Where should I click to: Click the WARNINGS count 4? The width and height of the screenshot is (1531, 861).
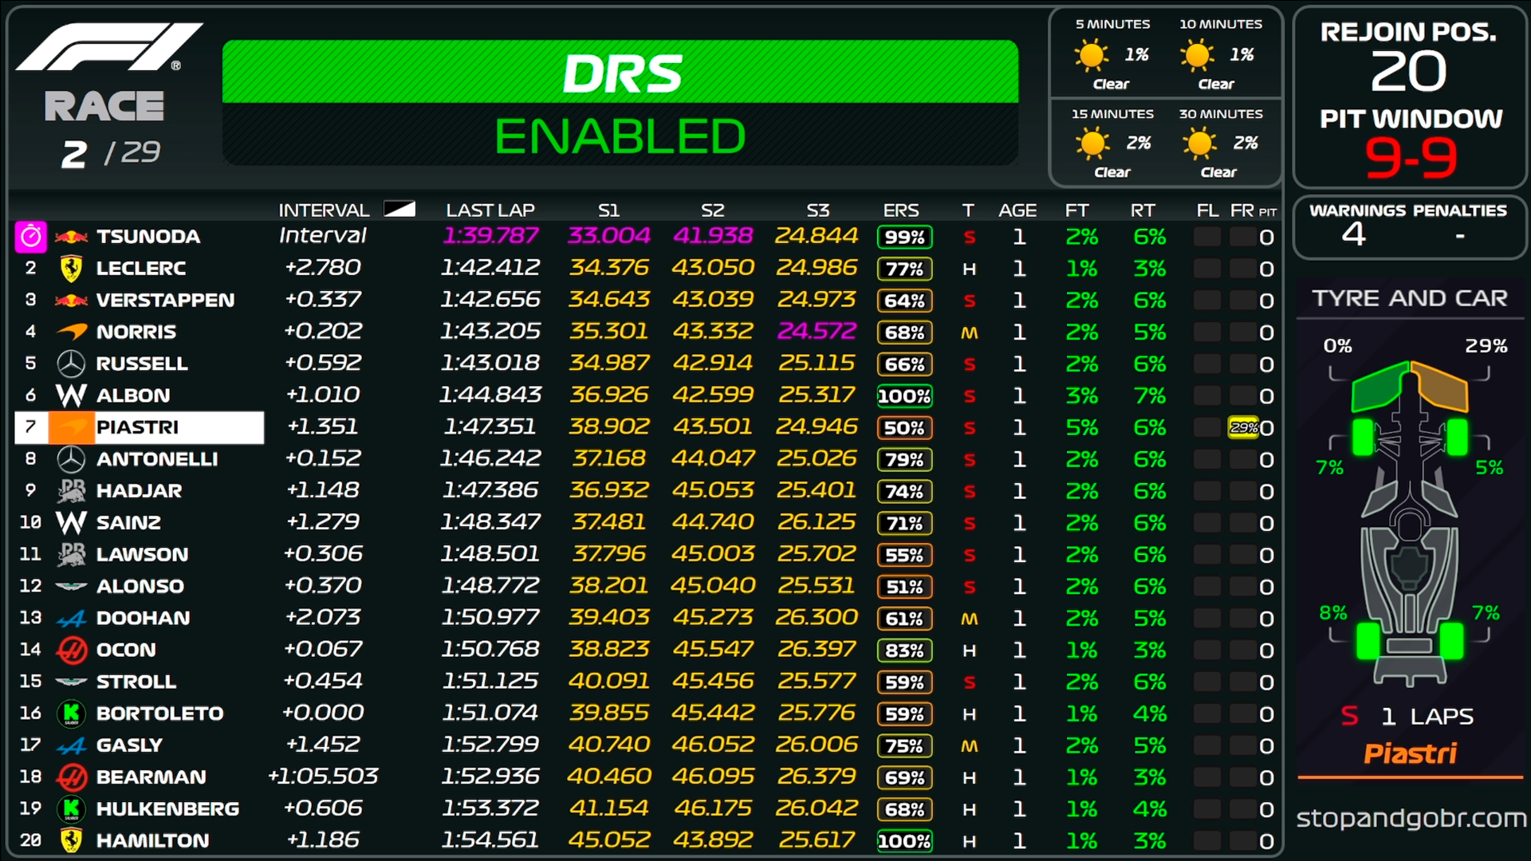(1353, 234)
